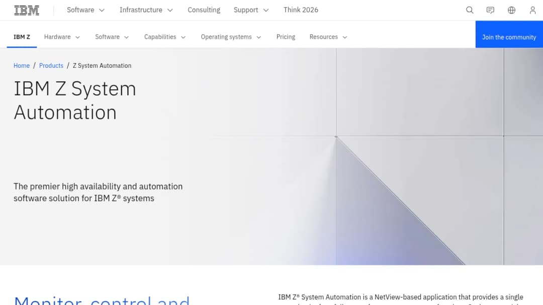Open the search icon

pos(470,10)
